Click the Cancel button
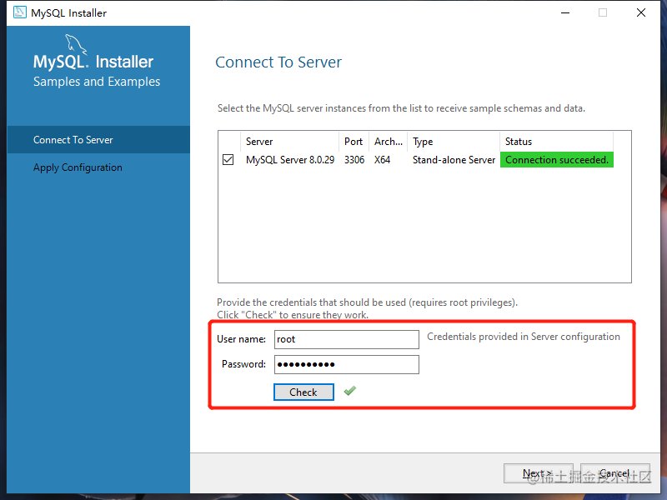Screen dimensions: 667x500 pyautogui.click(x=615, y=473)
